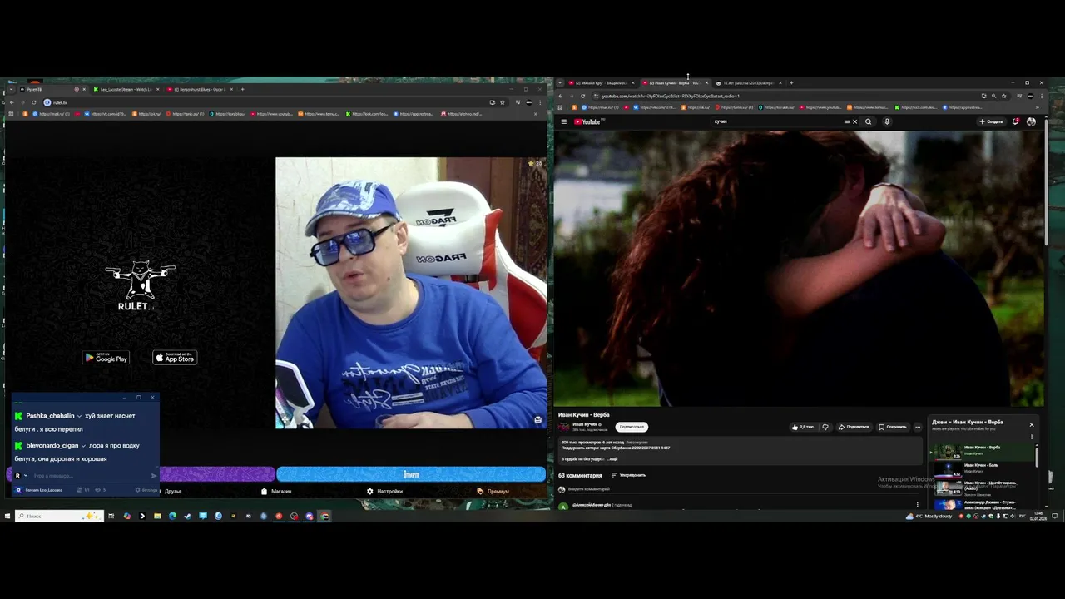Open the YouTube hamburger guide menu

coord(563,121)
